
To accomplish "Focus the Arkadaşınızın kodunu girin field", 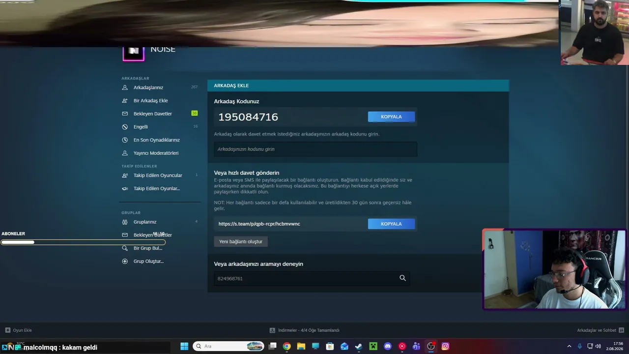I will (315, 149).
